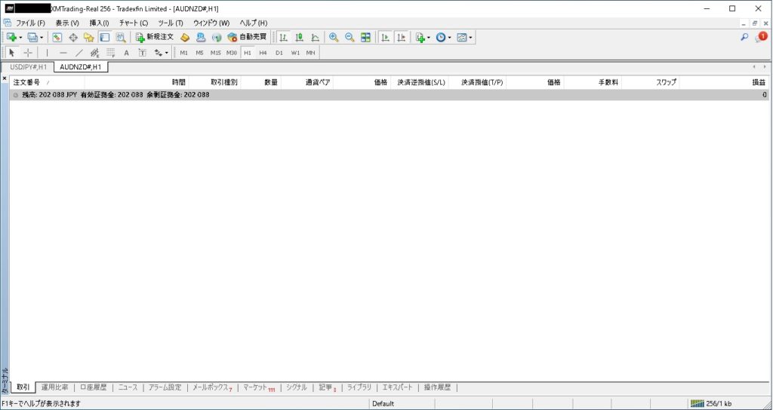The width and height of the screenshot is (773, 410).
Task: Toggle chart shift button
Action: (x=401, y=37)
